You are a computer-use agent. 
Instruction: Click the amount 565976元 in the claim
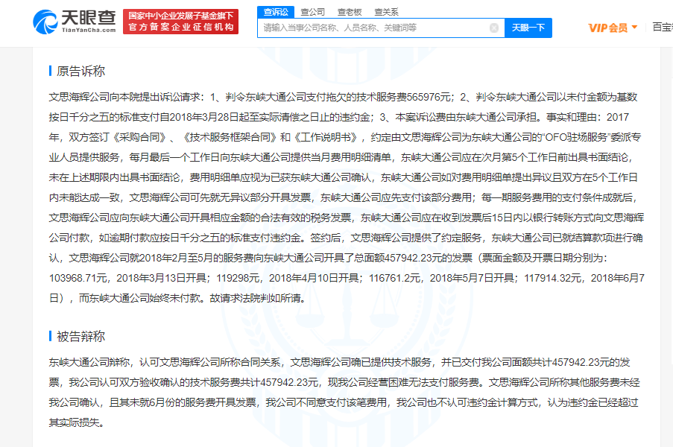[x=429, y=97]
